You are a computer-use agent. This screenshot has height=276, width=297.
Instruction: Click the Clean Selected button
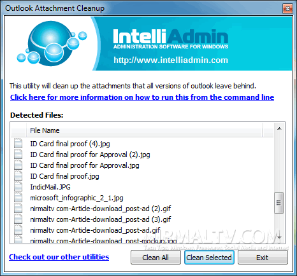pos(209,258)
